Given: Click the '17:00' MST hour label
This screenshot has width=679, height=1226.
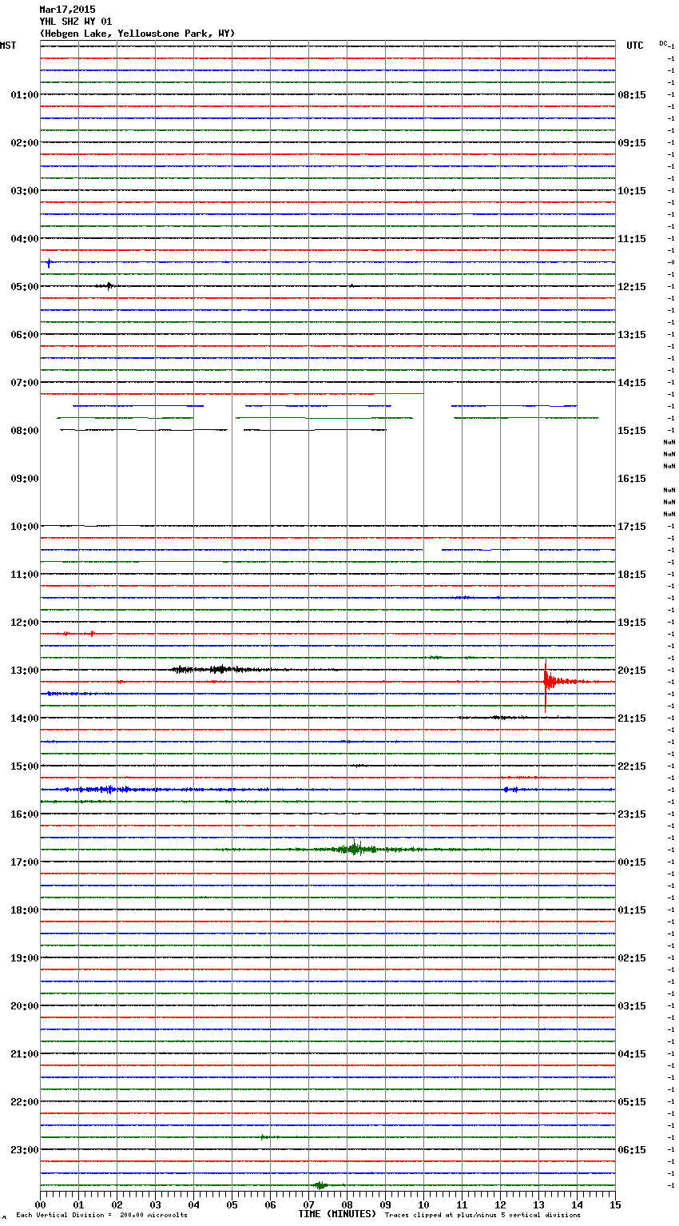Looking at the screenshot, I should (x=24, y=862).
